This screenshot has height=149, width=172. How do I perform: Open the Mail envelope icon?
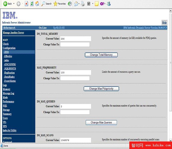[76, 4]
